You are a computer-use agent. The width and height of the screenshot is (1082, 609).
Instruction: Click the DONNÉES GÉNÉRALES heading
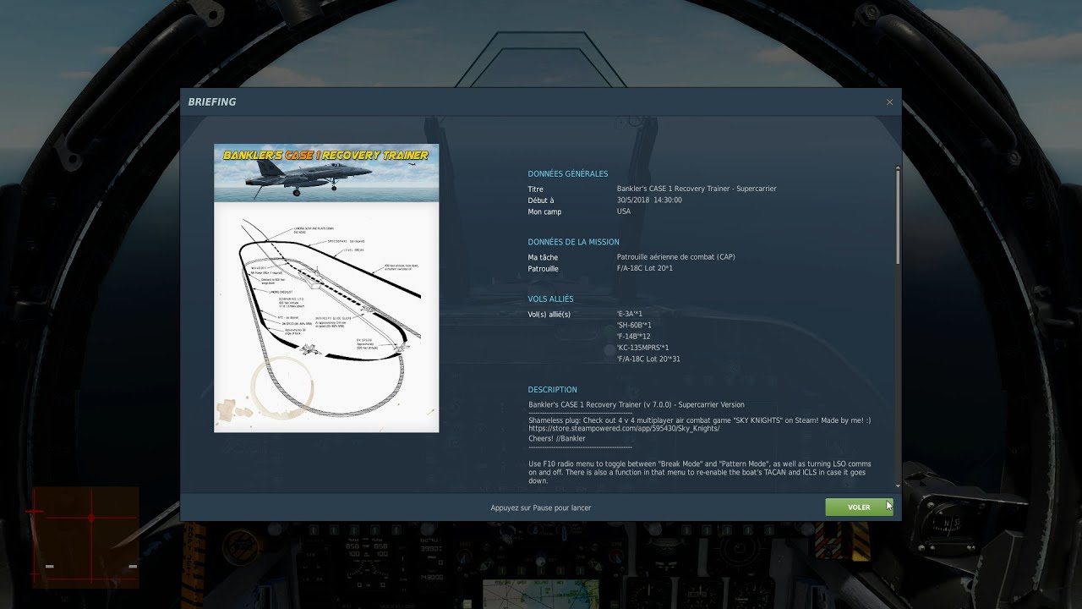click(x=568, y=174)
